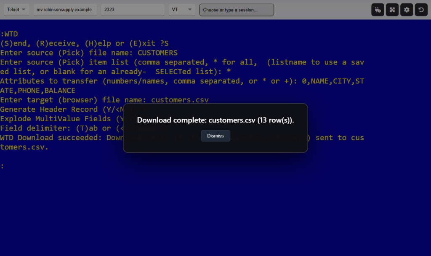Click the 'WTD Download succeeded' line
Image resolution: width=431 pixels, height=256 pixels.
coord(182,138)
